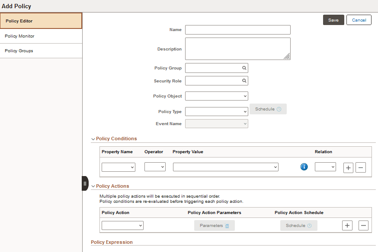Viewport: 378px width, 252px height.
Task: Delete the policy action row
Action: click(363, 225)
